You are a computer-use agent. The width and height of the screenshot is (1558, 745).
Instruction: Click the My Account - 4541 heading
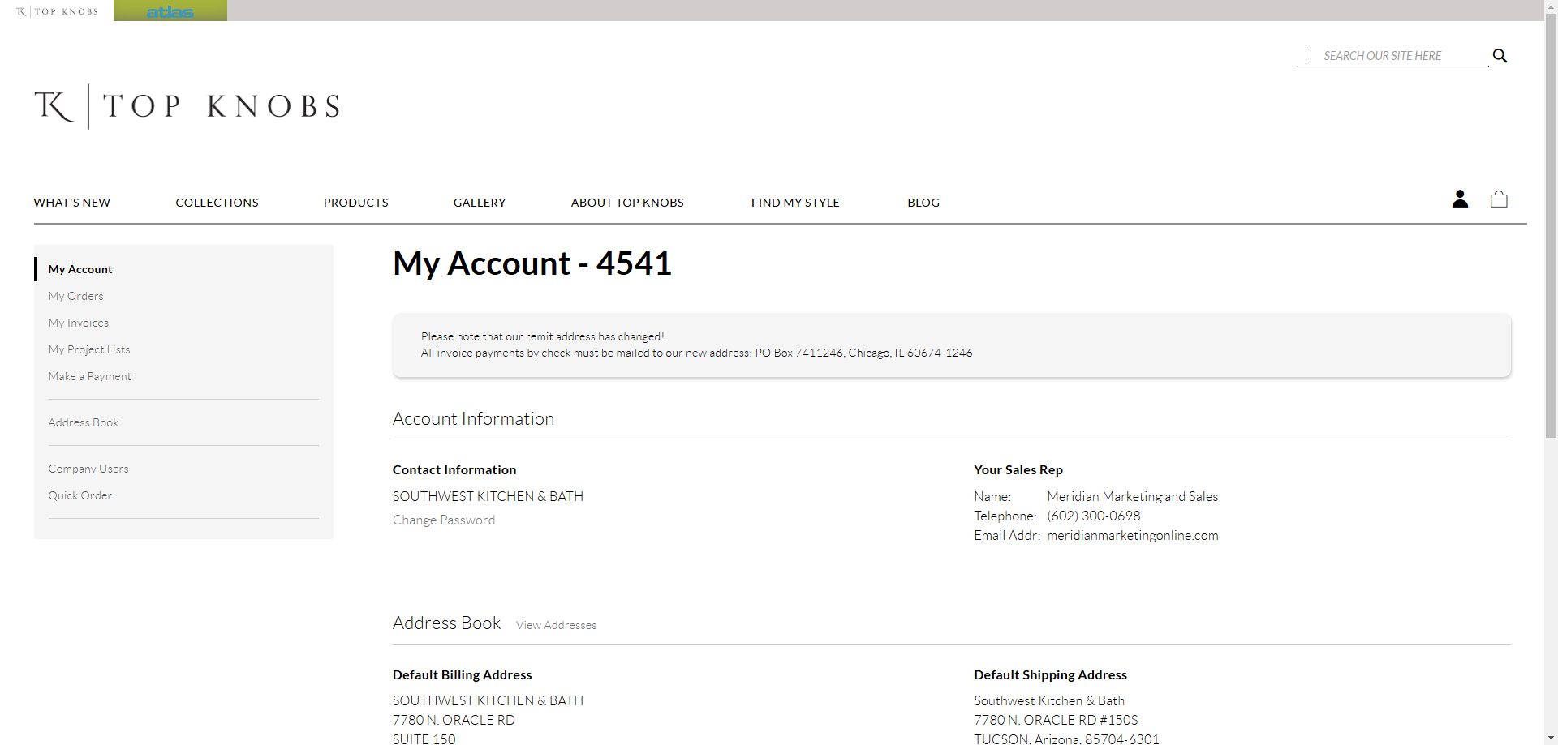(532, 263)
